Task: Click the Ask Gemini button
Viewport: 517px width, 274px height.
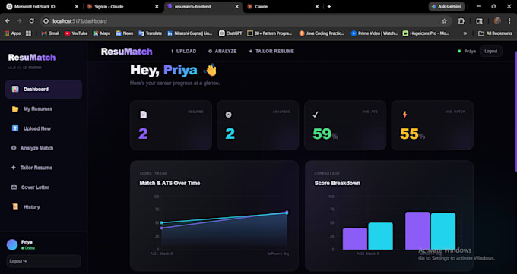Action: point(446,6)
